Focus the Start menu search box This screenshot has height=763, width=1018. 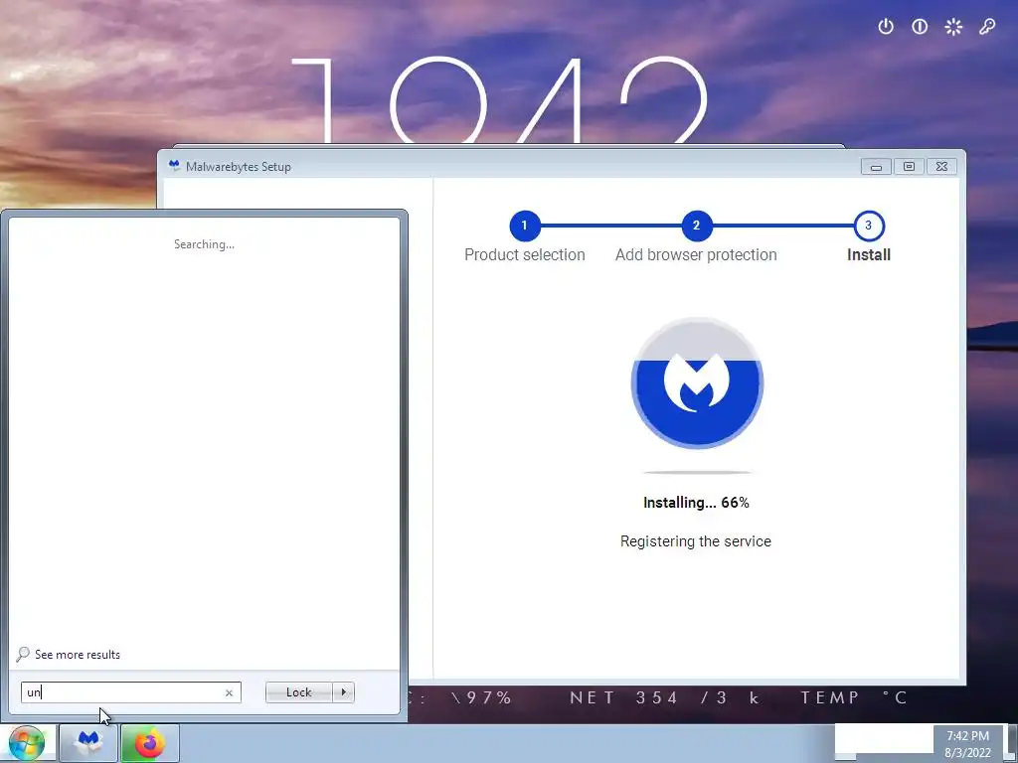tap(130, 692)
